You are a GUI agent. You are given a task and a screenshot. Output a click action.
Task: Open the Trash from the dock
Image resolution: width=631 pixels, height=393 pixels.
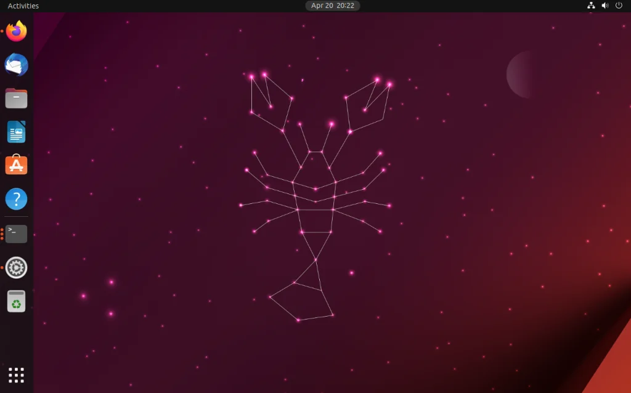(15, 301)
